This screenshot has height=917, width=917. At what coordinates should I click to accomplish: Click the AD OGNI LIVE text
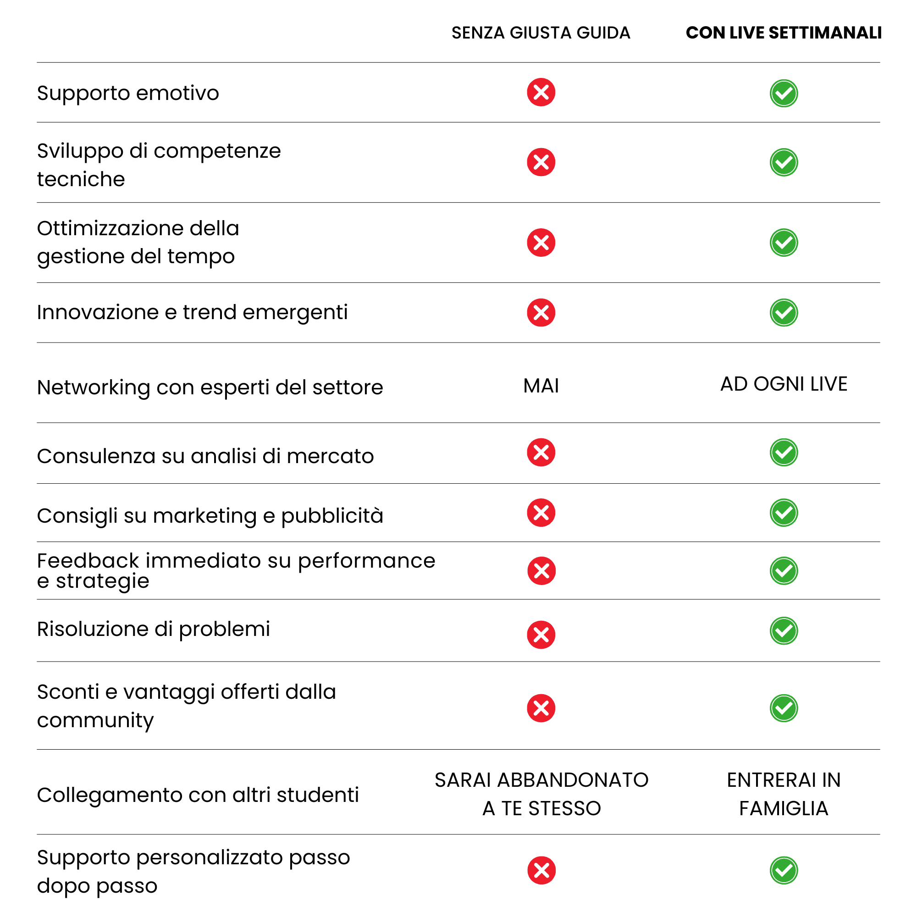(x=784, y=384)
